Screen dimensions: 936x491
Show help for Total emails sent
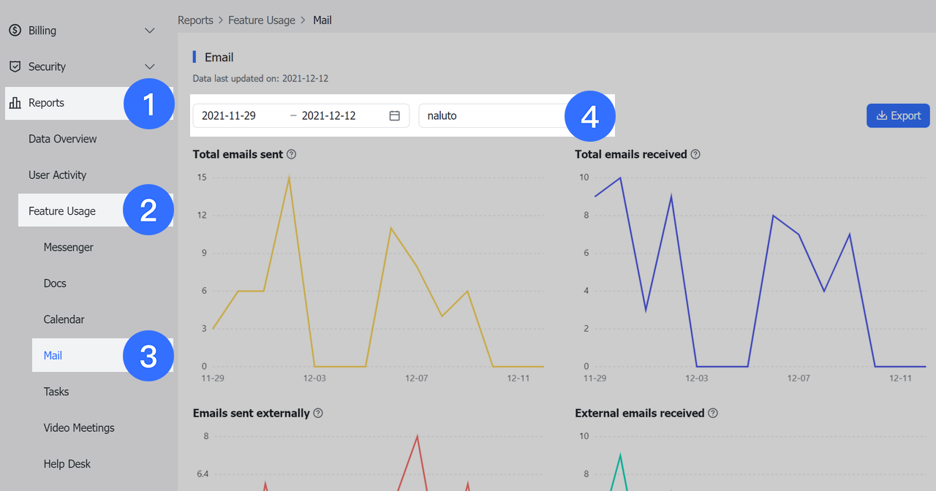pyautogui.click(x=291, y=154)
